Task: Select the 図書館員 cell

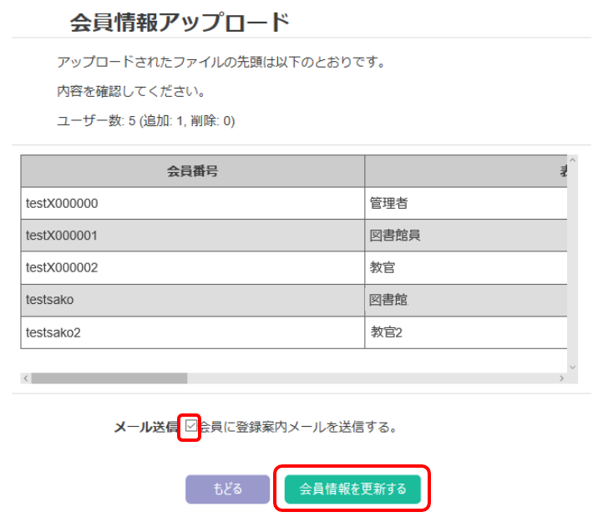Action: coord(465,236)
